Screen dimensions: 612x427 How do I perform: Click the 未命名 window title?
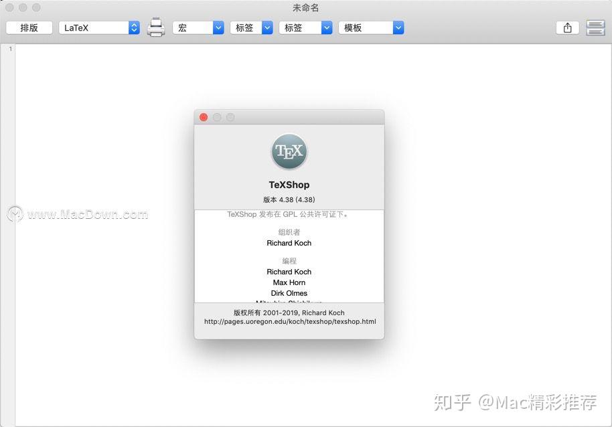(x=305, y=8)
